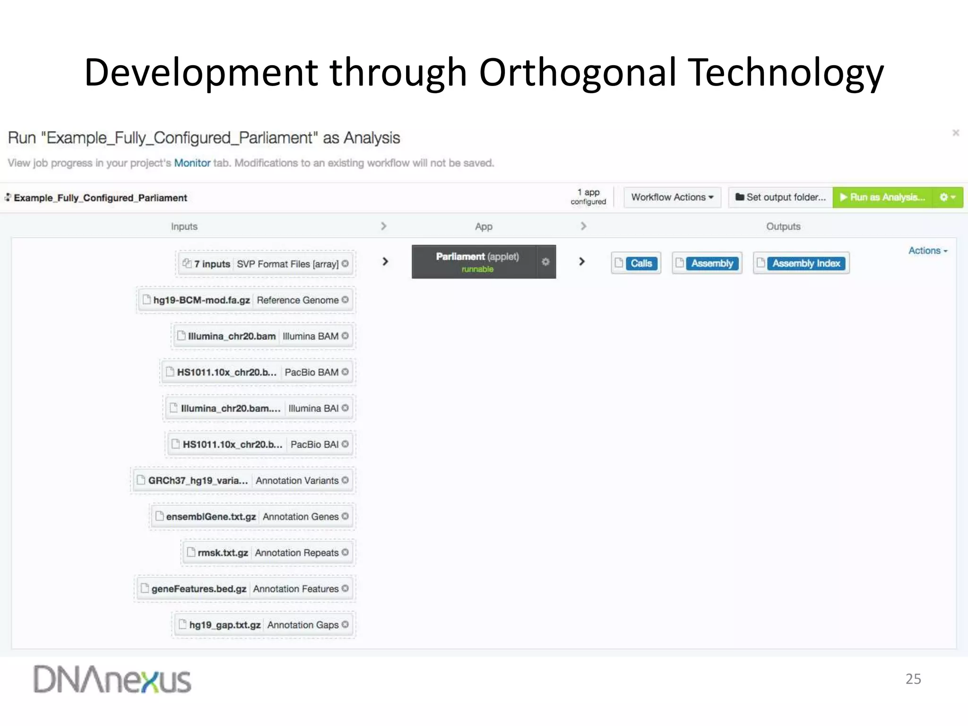The height and width of the screenshot is (726, 968).
Task: Remove the Annotation Variants input
Action: (x=345, y=480)
